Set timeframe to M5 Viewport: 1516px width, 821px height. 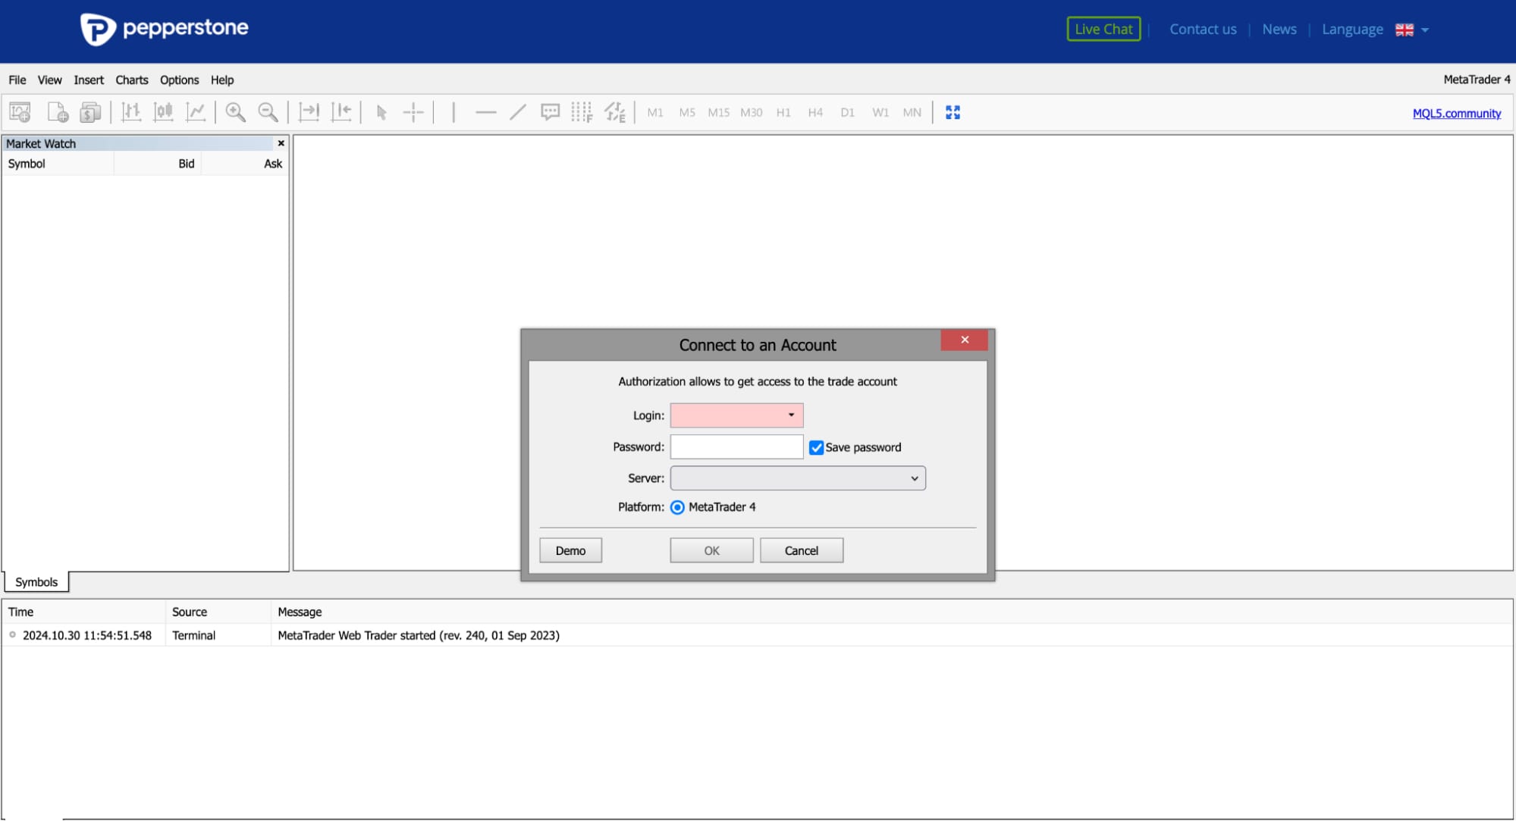point(687,112)
